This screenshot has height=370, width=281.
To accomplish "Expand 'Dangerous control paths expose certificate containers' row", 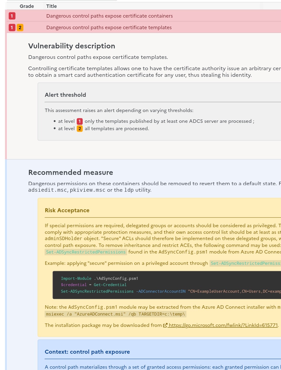I will pos(109,16).
